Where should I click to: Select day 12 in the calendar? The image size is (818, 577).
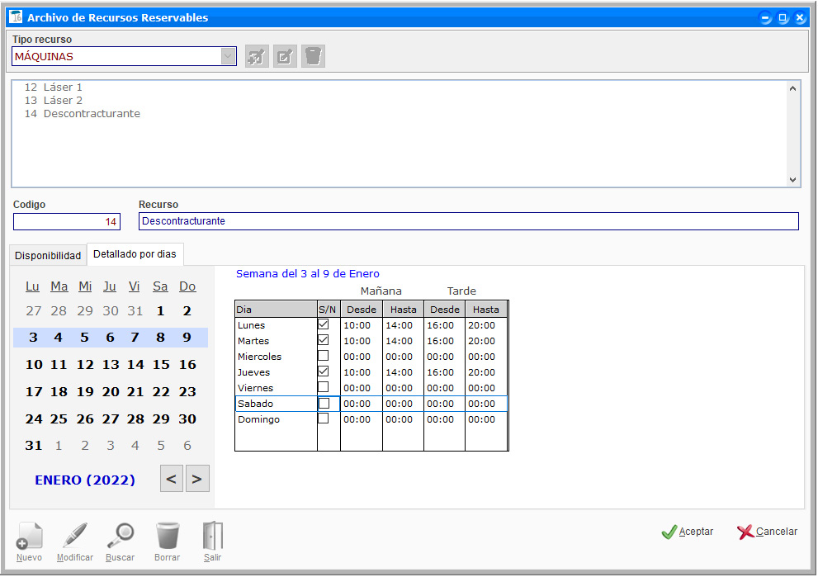coord(85,364)
